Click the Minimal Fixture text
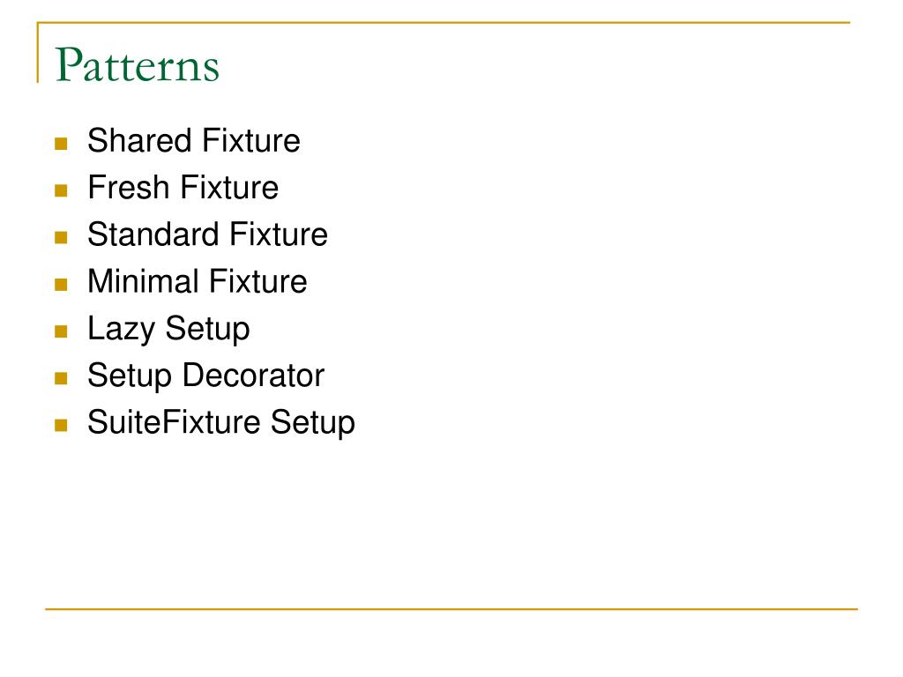The height and width of the screenshot is (677, 903). tap(197, 281)
